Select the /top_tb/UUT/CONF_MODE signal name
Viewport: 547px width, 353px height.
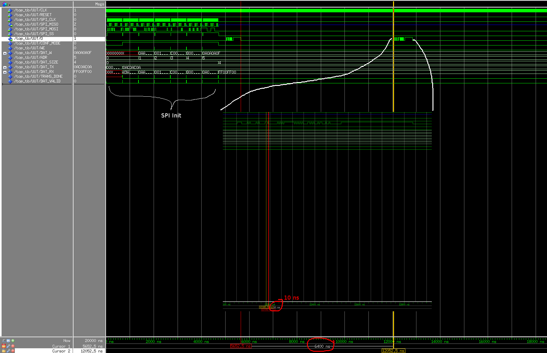37,43
